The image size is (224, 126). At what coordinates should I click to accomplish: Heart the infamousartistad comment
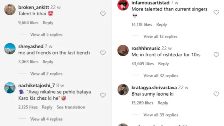pos(216,12)
